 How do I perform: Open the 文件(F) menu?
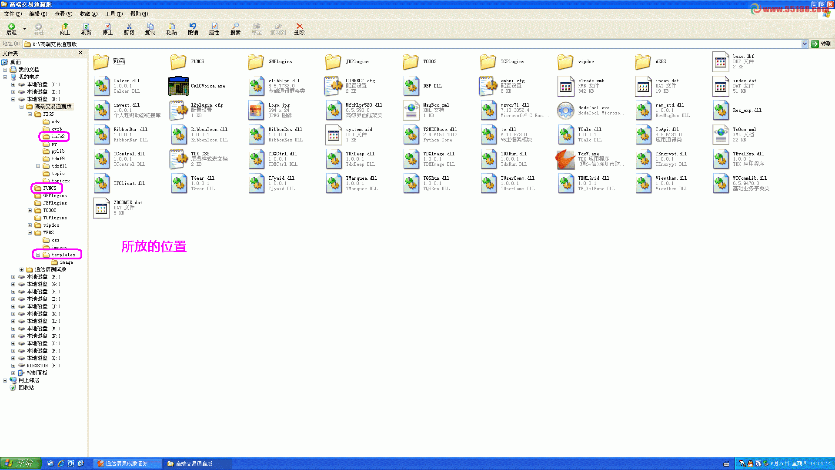click(13, 14)
